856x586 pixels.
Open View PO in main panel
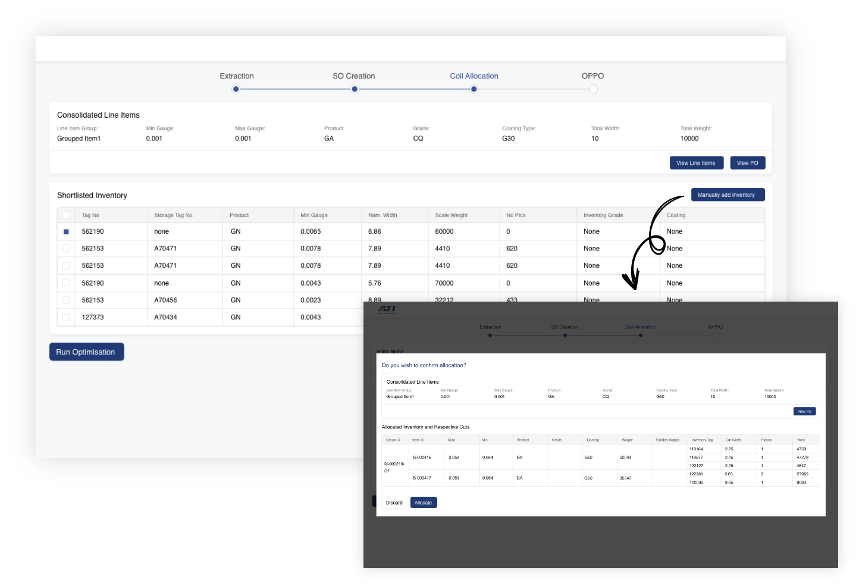[x=747, y=163]
